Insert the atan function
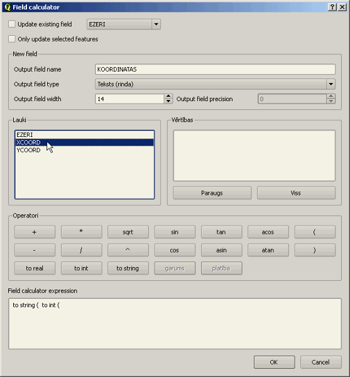Viewport: 350px width, 377px height. coord(268,250)
